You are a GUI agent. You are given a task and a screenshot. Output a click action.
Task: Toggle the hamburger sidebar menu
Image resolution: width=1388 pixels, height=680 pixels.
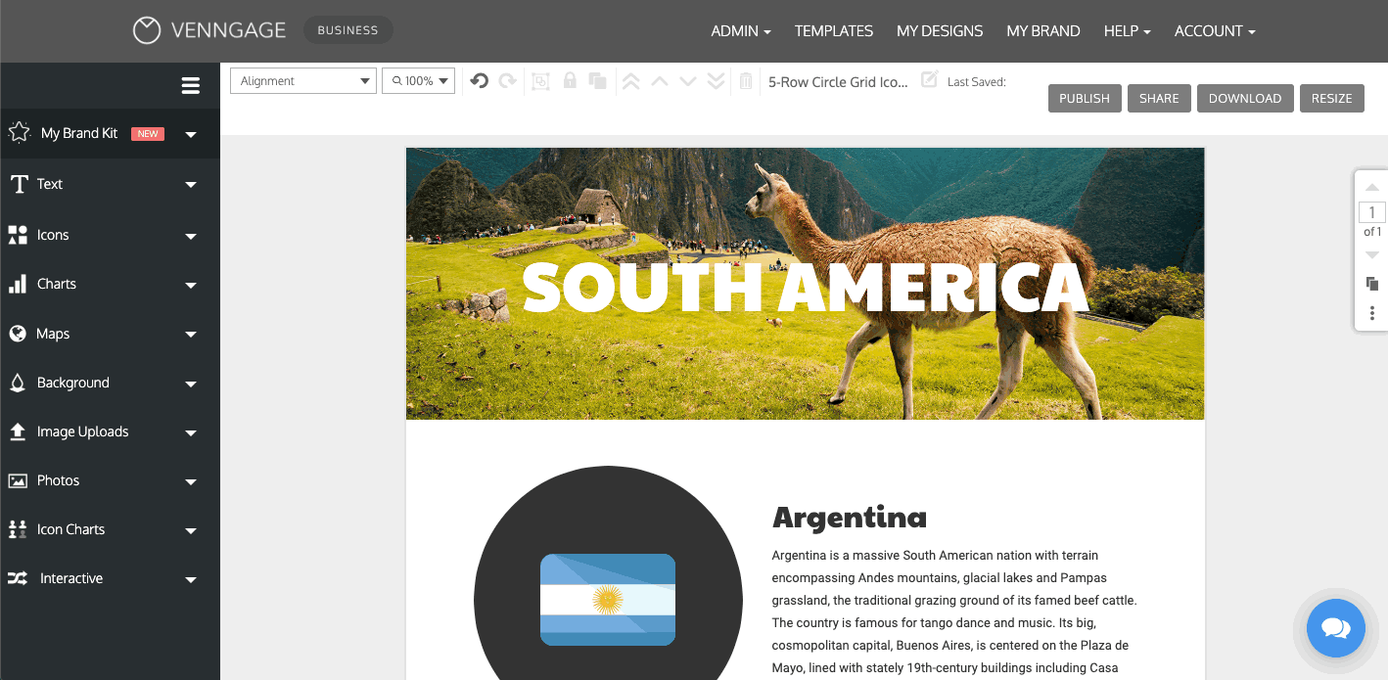click(x=191, y=86)
